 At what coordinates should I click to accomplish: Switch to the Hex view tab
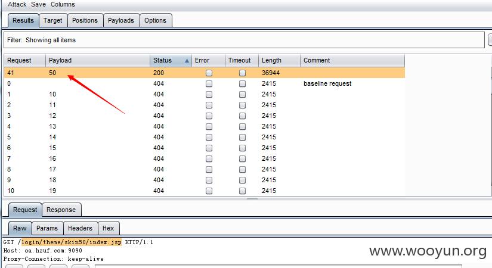coord(109,228)
